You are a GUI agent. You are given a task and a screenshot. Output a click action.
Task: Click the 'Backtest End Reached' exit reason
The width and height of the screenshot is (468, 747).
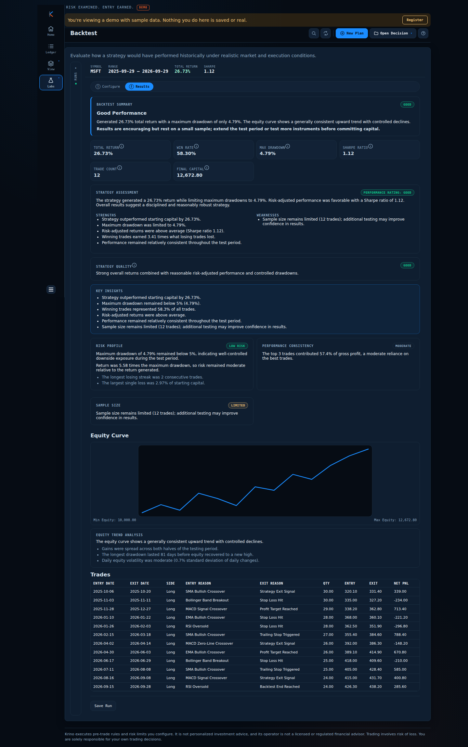pyautogui.click(x=279, y=687)
